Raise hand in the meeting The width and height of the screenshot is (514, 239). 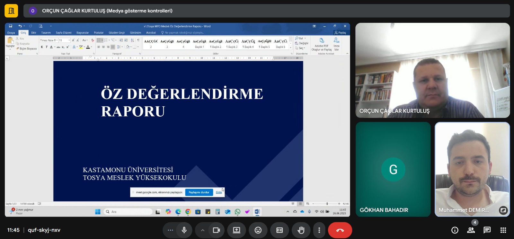[x=301, y=230]
